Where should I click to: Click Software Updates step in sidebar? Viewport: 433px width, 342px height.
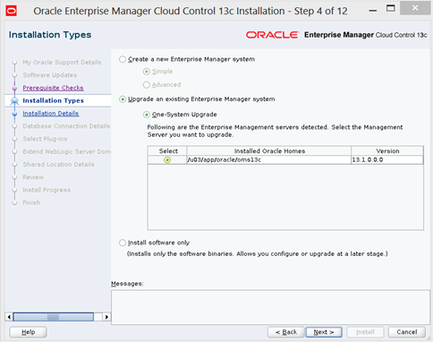pos(50,75)
